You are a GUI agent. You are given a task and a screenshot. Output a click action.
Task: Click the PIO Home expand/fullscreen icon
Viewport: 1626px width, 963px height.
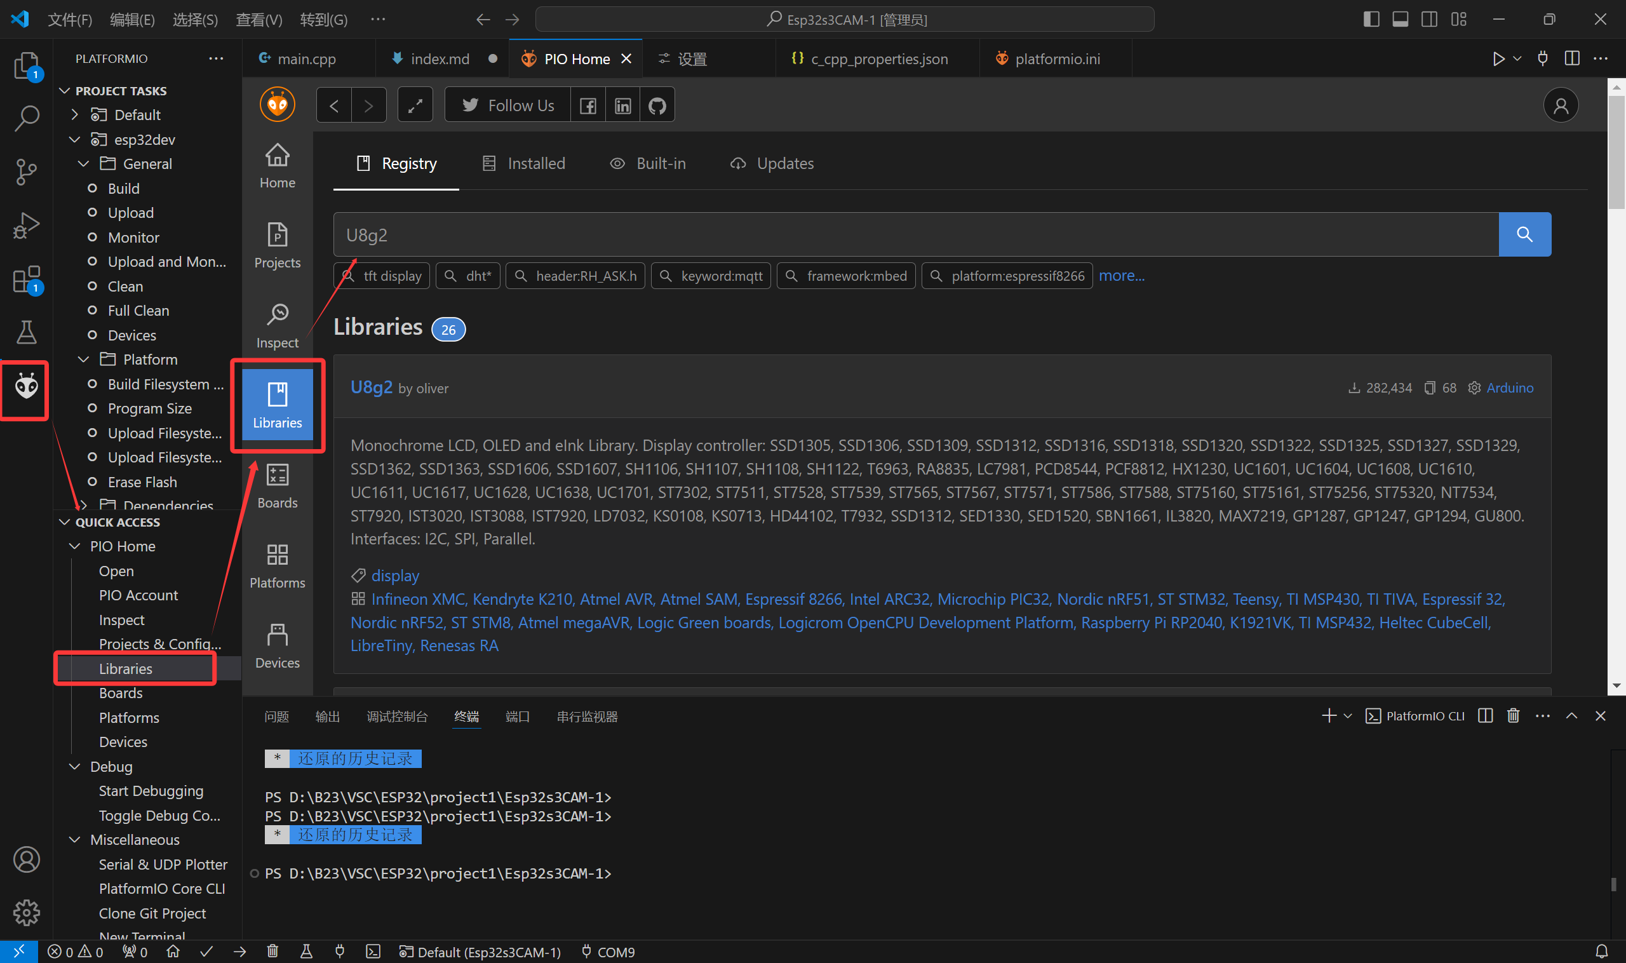(415, 105)
